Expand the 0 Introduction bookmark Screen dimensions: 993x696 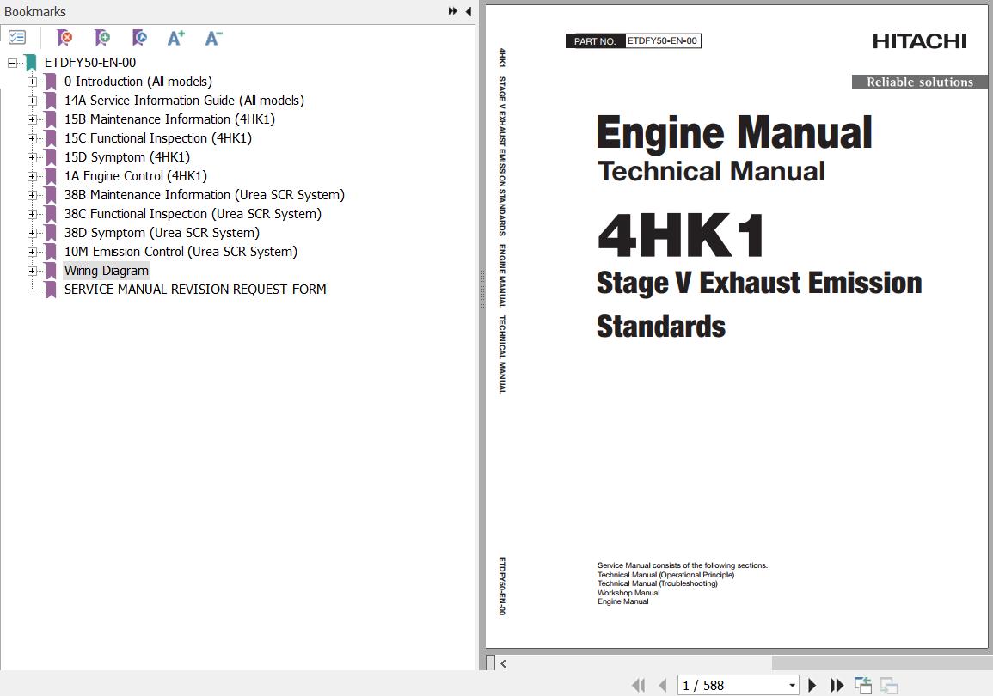click(32, 82)
